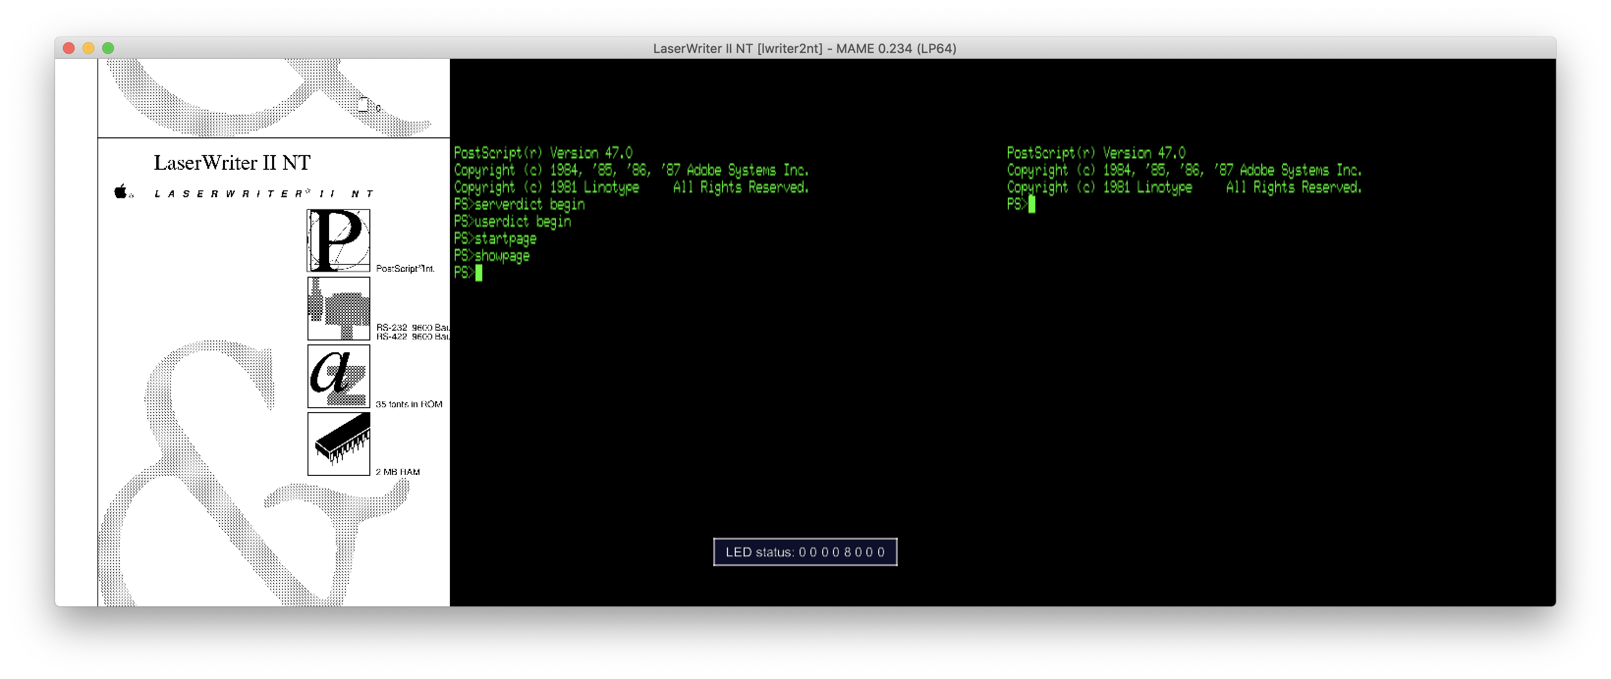The height and width of the screenshot is (679, 1611).
Task: Click the small printer glyph near the ampersand artwork
Action: tap(363, 105)
